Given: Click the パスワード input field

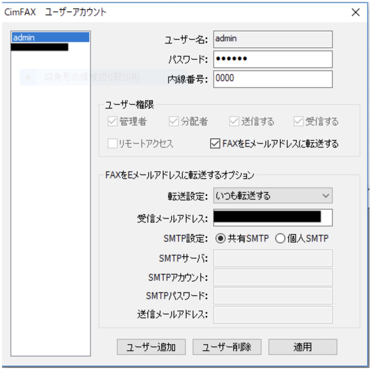Looking at the screenshot, I should pyautogui.click(x=273, y=59).
